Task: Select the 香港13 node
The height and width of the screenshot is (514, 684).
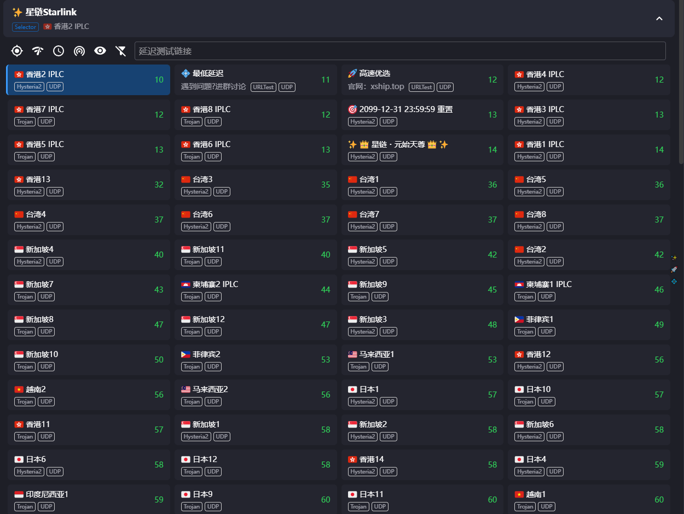Action: point(89,185)
